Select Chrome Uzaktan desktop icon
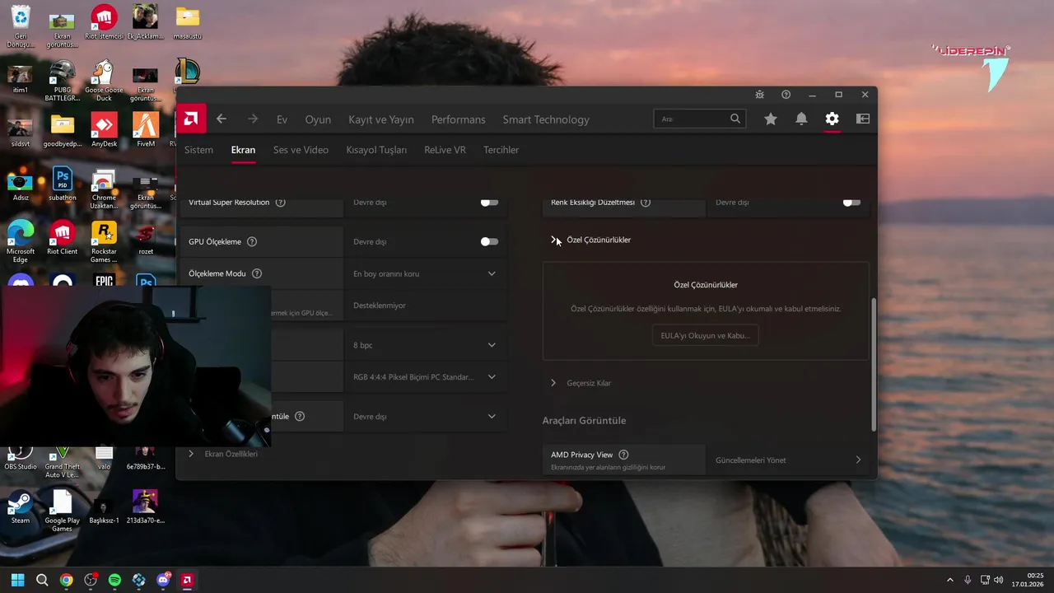Image resolution: width=1054 pixels, height=593 pixels. coord(104,188)
